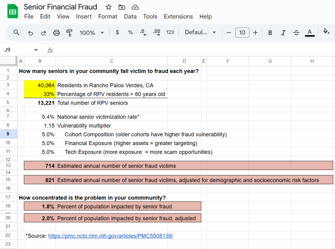This screenshot has width=335, height=249.
Task: Open the pmc.ncbi.nlm.nih.gov source link
Action: (x=111, y=236)
